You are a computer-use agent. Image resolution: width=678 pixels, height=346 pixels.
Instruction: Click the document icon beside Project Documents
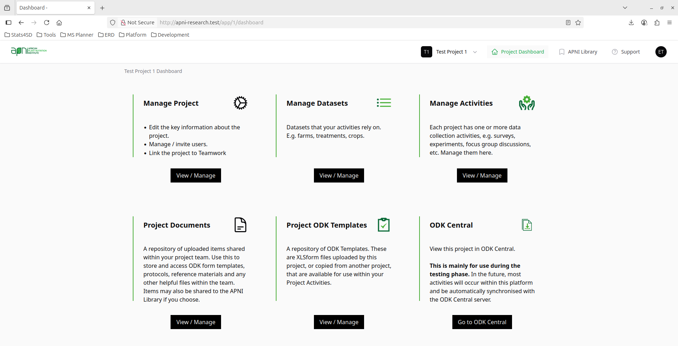(240, 225)
